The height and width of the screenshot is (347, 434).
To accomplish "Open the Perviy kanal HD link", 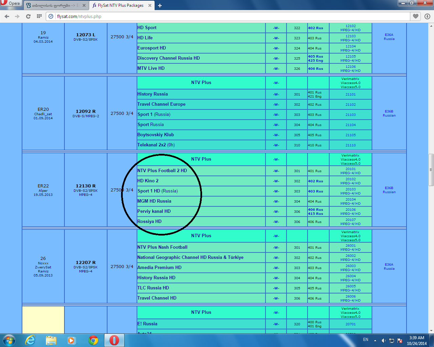I will [154, 211].
